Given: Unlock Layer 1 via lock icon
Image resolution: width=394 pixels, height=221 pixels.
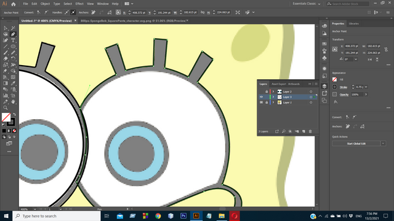Looking at the screenshot, I should tap(267, 103).
